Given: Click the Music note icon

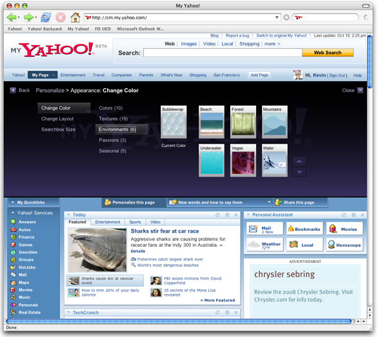Looking at the screenshot, I should (x=14, y=297).
